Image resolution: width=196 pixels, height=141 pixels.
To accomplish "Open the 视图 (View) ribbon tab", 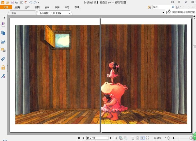I will [37, 7].
